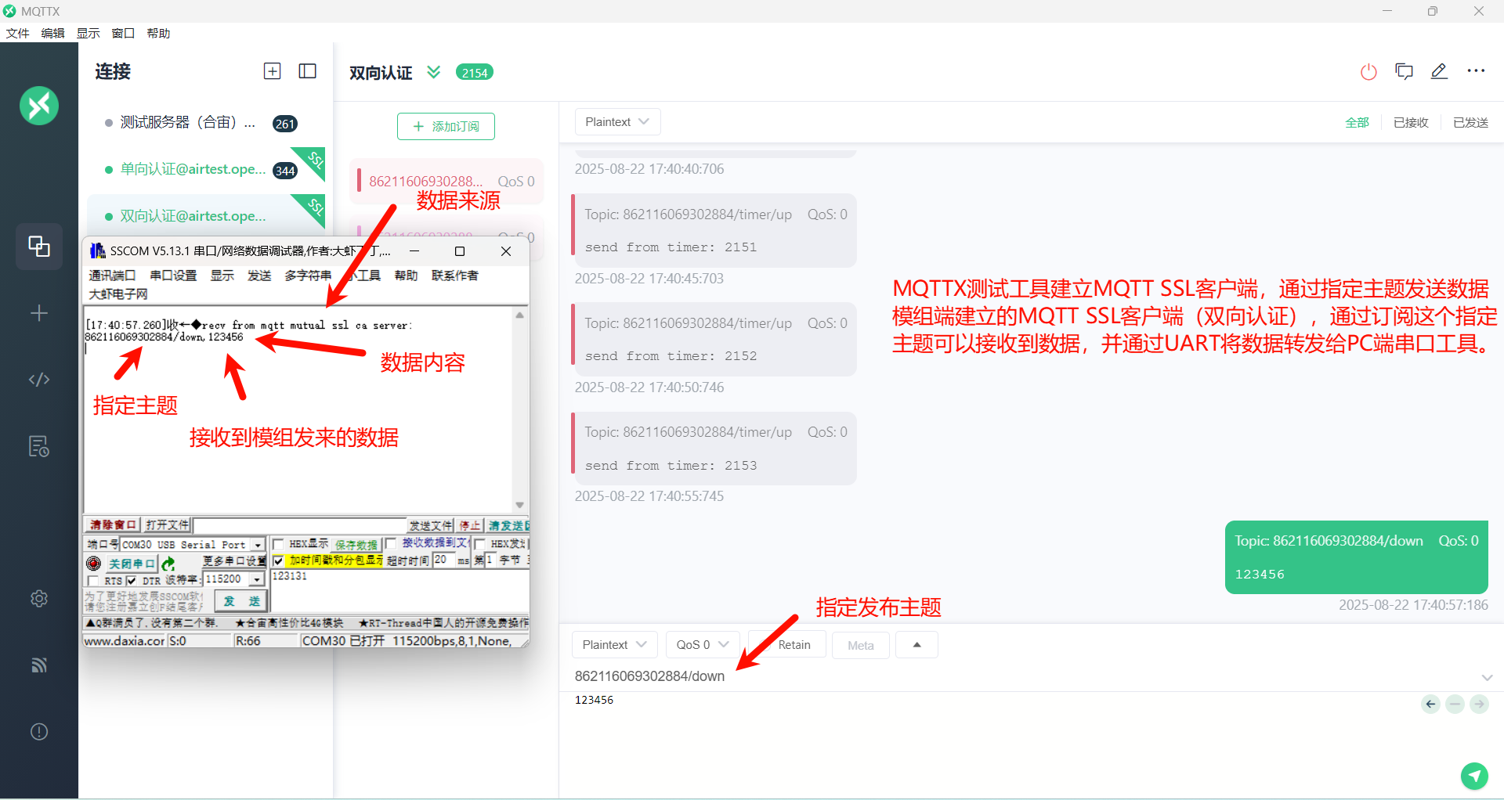Collapse publish area with up triangle

[916, 645]
